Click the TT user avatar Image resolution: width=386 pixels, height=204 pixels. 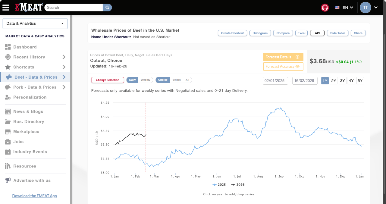pos(365,8)
